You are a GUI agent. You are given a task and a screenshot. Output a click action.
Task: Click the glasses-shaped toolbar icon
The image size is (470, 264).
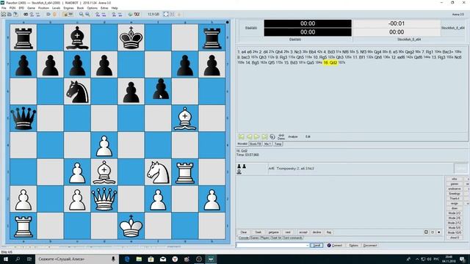(26, 14)
